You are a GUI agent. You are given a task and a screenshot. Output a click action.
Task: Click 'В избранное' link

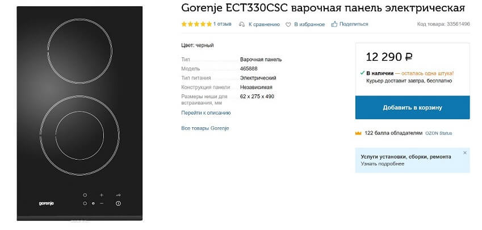coord(309,24)
